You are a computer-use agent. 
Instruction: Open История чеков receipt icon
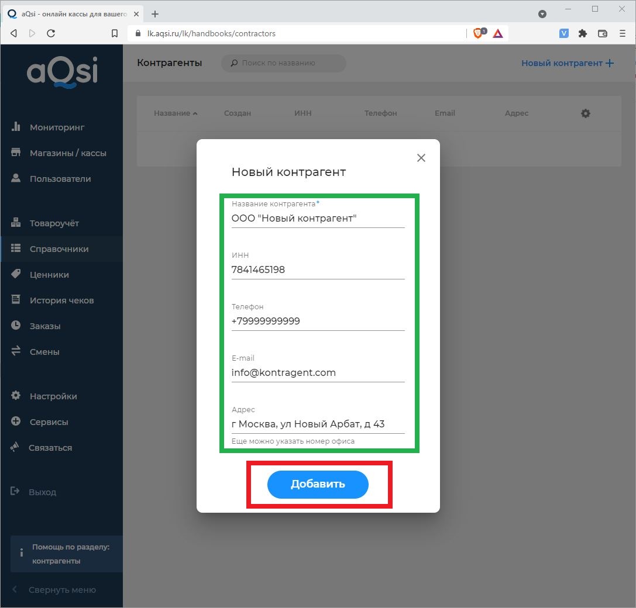click(x=16, y=300)
